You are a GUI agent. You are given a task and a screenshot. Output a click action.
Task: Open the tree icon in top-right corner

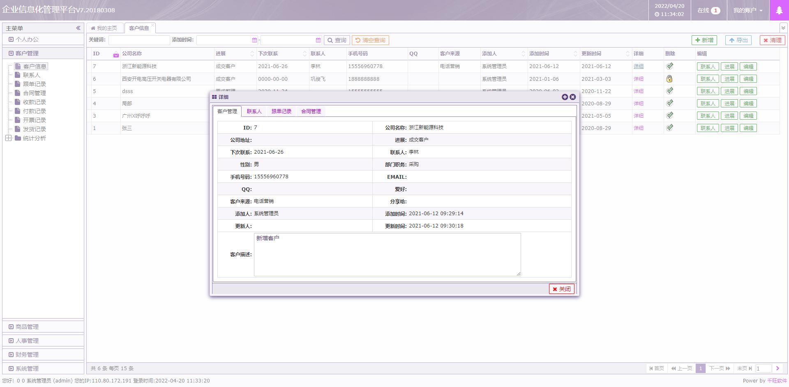[x=779, y=10]
